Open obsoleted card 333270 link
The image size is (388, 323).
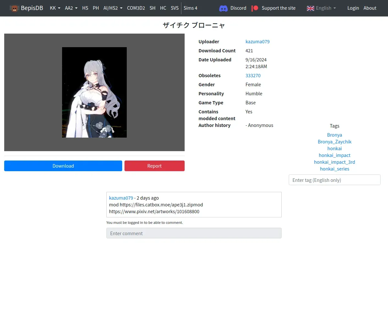point(253,76)
